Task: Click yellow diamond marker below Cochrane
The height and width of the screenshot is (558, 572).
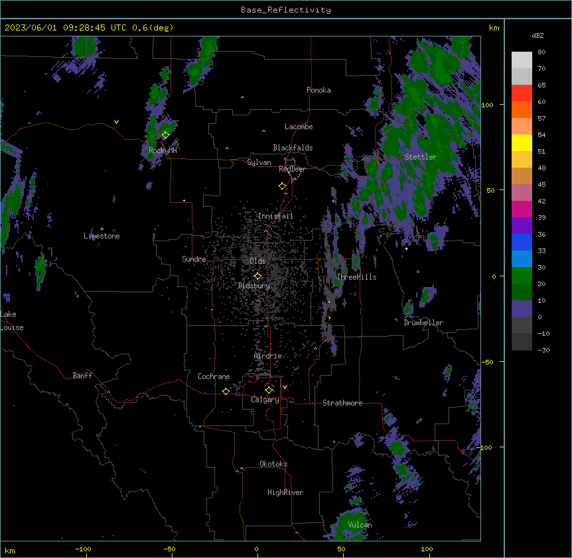Action: pos(226,391)
